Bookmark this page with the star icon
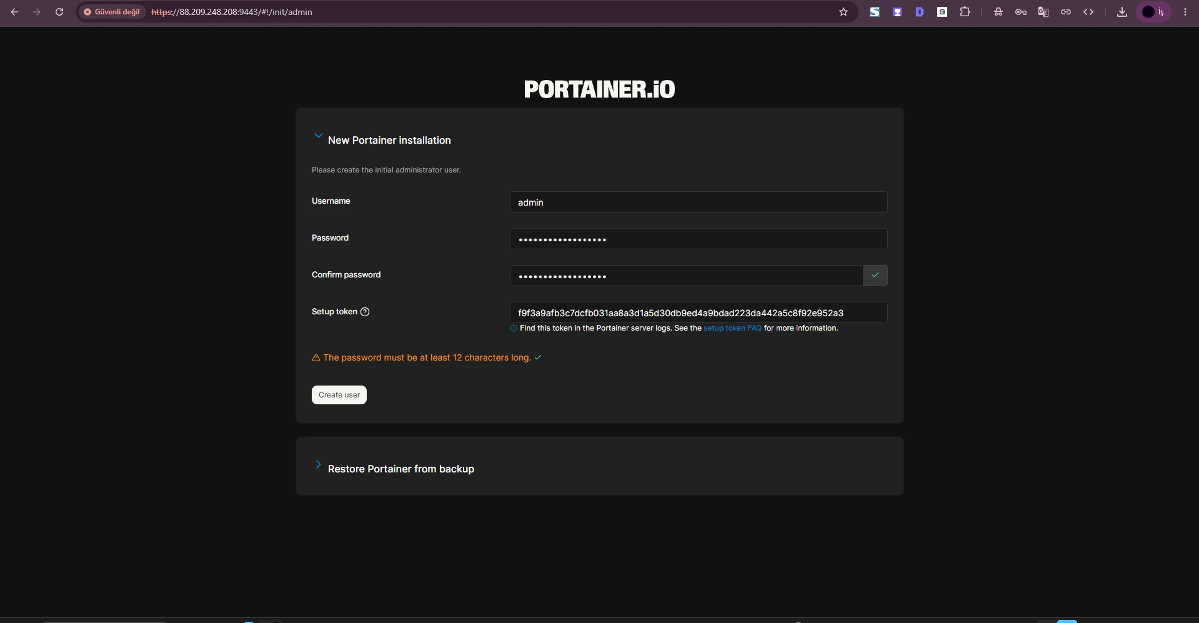 tap(843, 12)
